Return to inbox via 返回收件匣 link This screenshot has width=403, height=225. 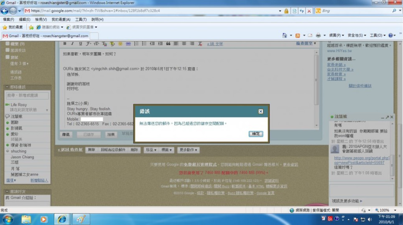pyautogui.click(x=70, y=150)
